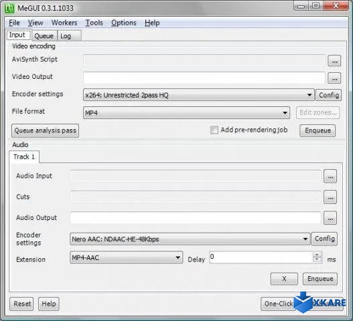This screenshot has width=353, height=321.
Task: Open the Cuts file browser button
Action: (x=330, y=197)
